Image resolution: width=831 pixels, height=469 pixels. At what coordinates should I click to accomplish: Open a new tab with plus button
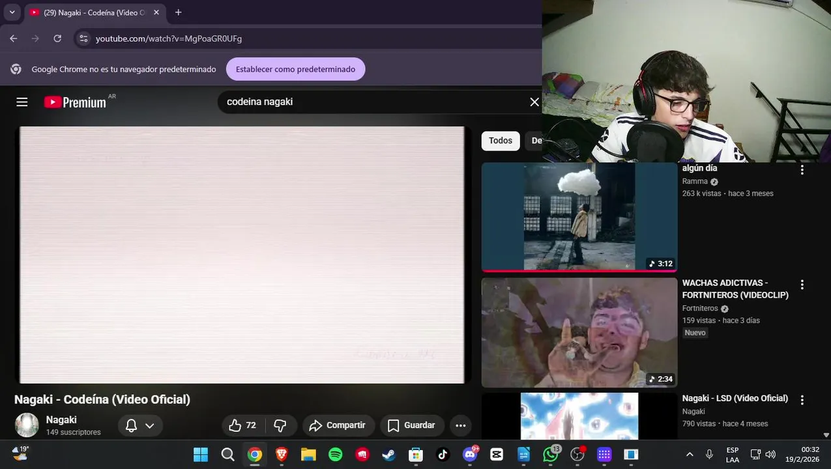pyautogui.click(x=179, y=12)
